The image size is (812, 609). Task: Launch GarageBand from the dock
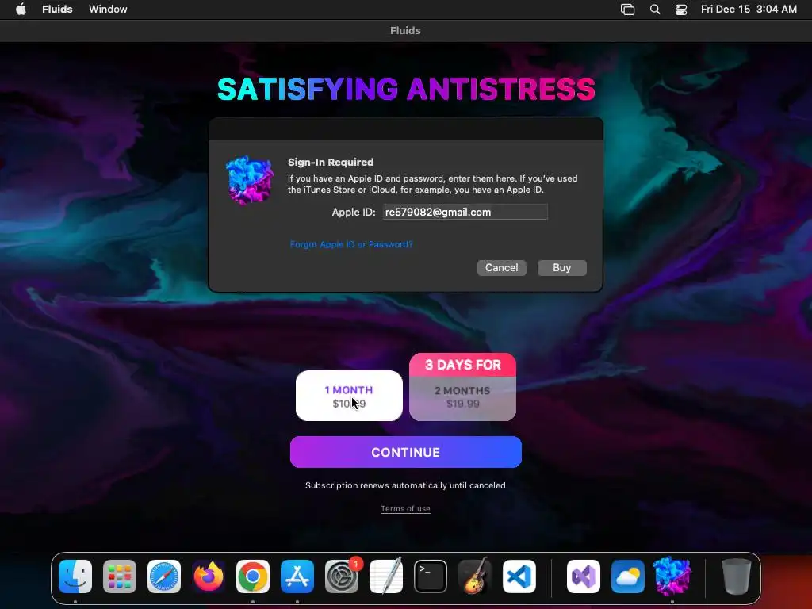coord(475,576)
